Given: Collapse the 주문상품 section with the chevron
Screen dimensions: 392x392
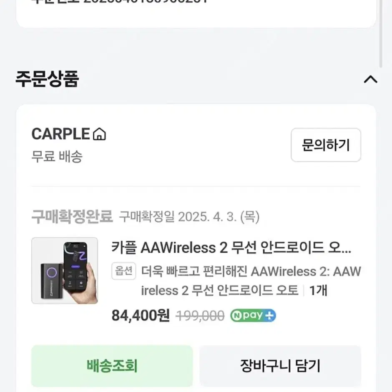Looking at the screenshot, I should (369, 78).
